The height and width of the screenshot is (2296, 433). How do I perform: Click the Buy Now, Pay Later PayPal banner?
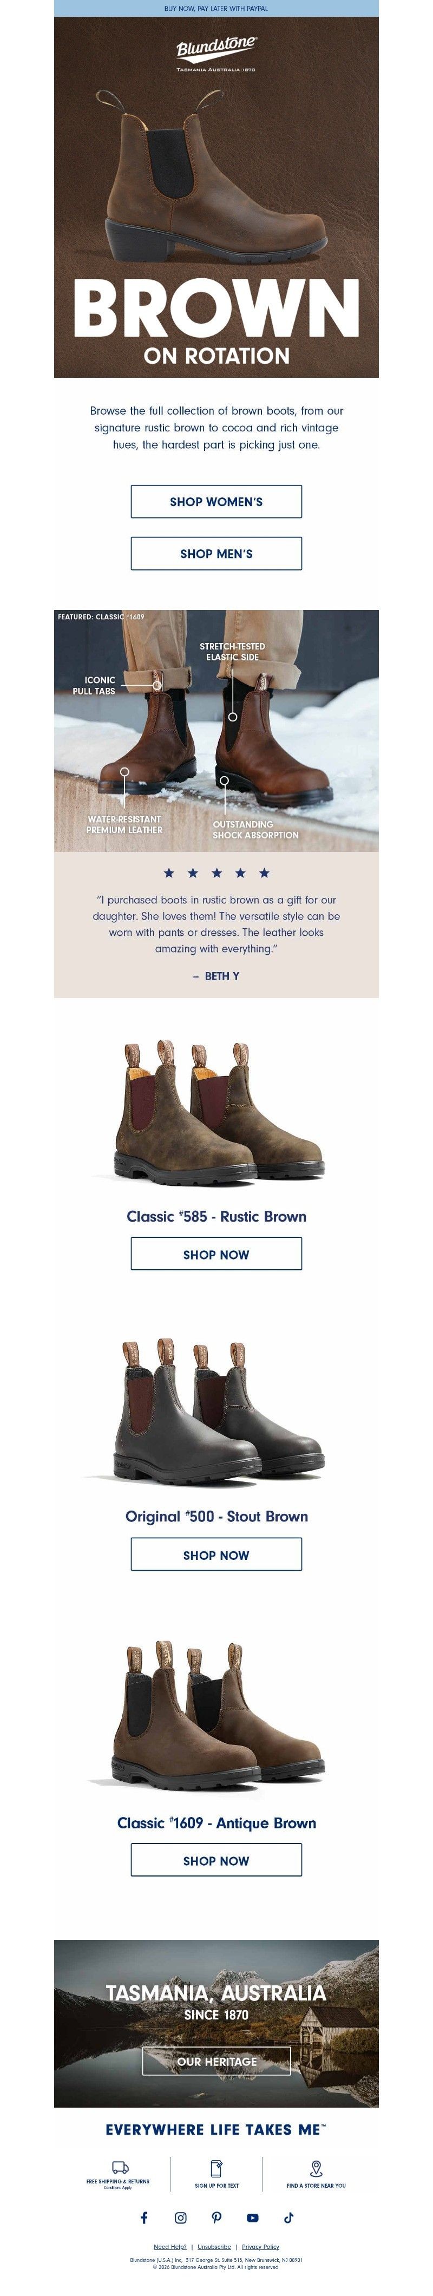pyautogui.click(x=216, y=8)
